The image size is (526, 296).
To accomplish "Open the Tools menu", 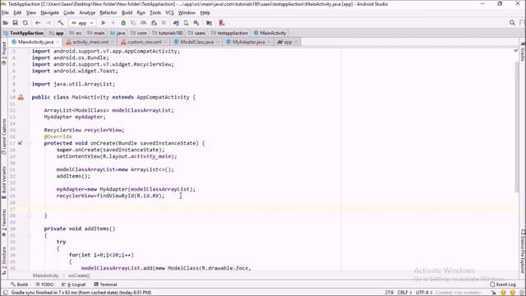I will 155,12.
